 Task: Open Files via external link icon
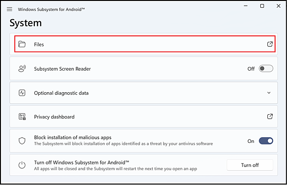pyautogui.click(x=270, y=44)
